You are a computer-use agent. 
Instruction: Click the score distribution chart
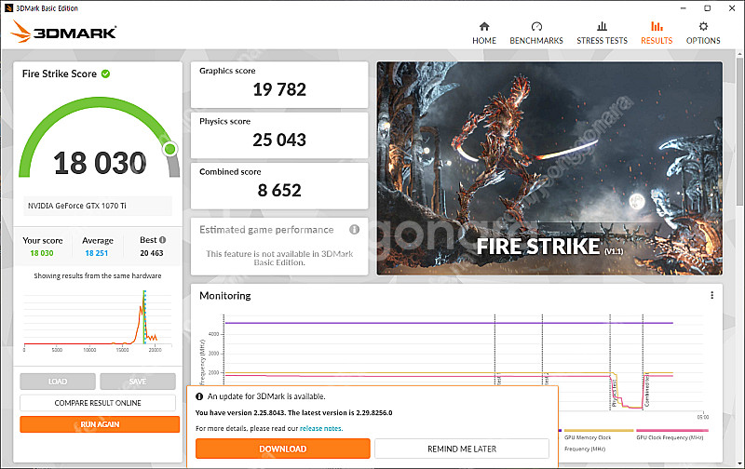(98, 320)
